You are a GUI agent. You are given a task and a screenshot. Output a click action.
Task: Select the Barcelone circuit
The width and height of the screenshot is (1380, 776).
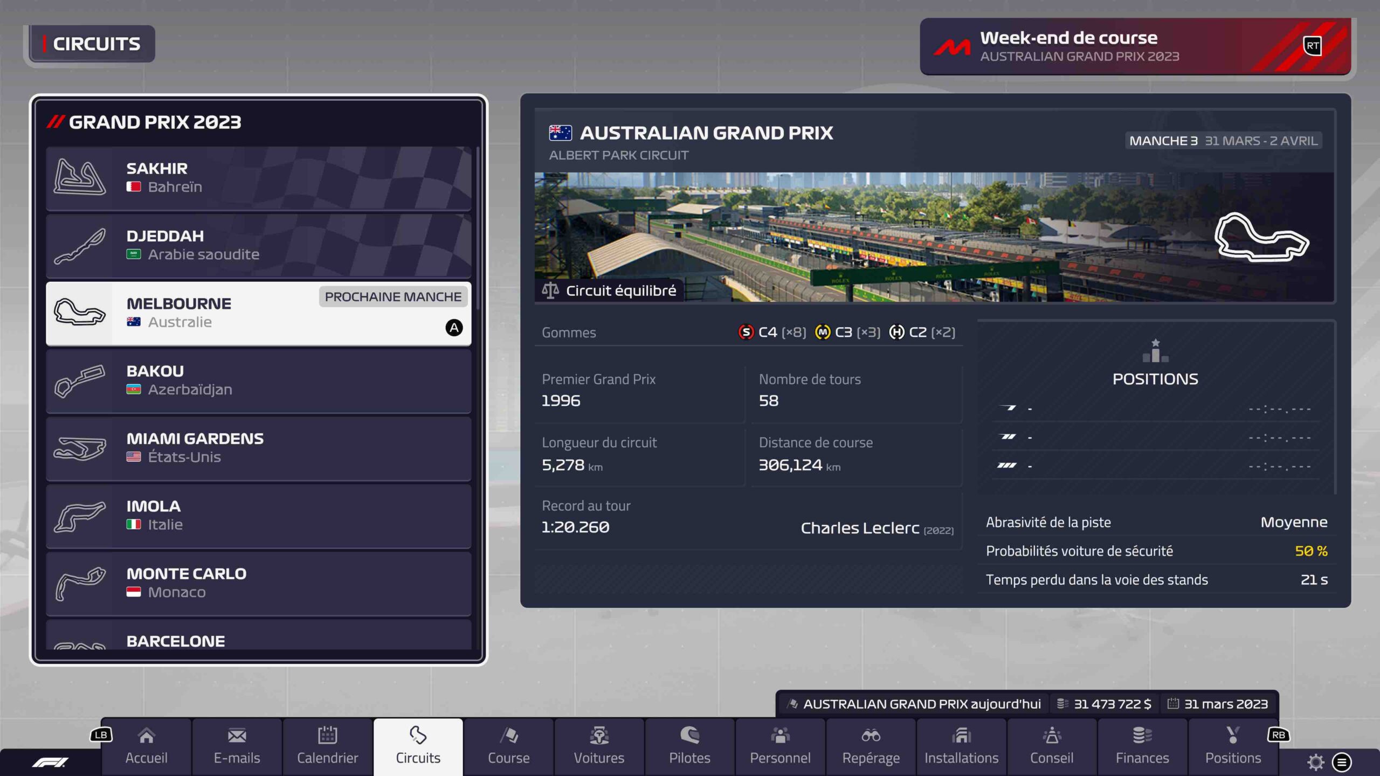pos(259,635)
